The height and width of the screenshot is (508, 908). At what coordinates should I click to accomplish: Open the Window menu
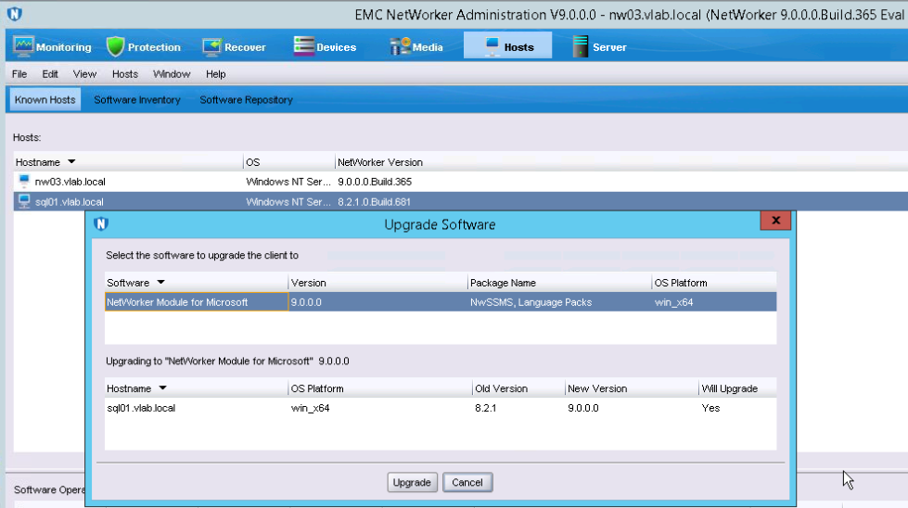(x=172, y=74)
